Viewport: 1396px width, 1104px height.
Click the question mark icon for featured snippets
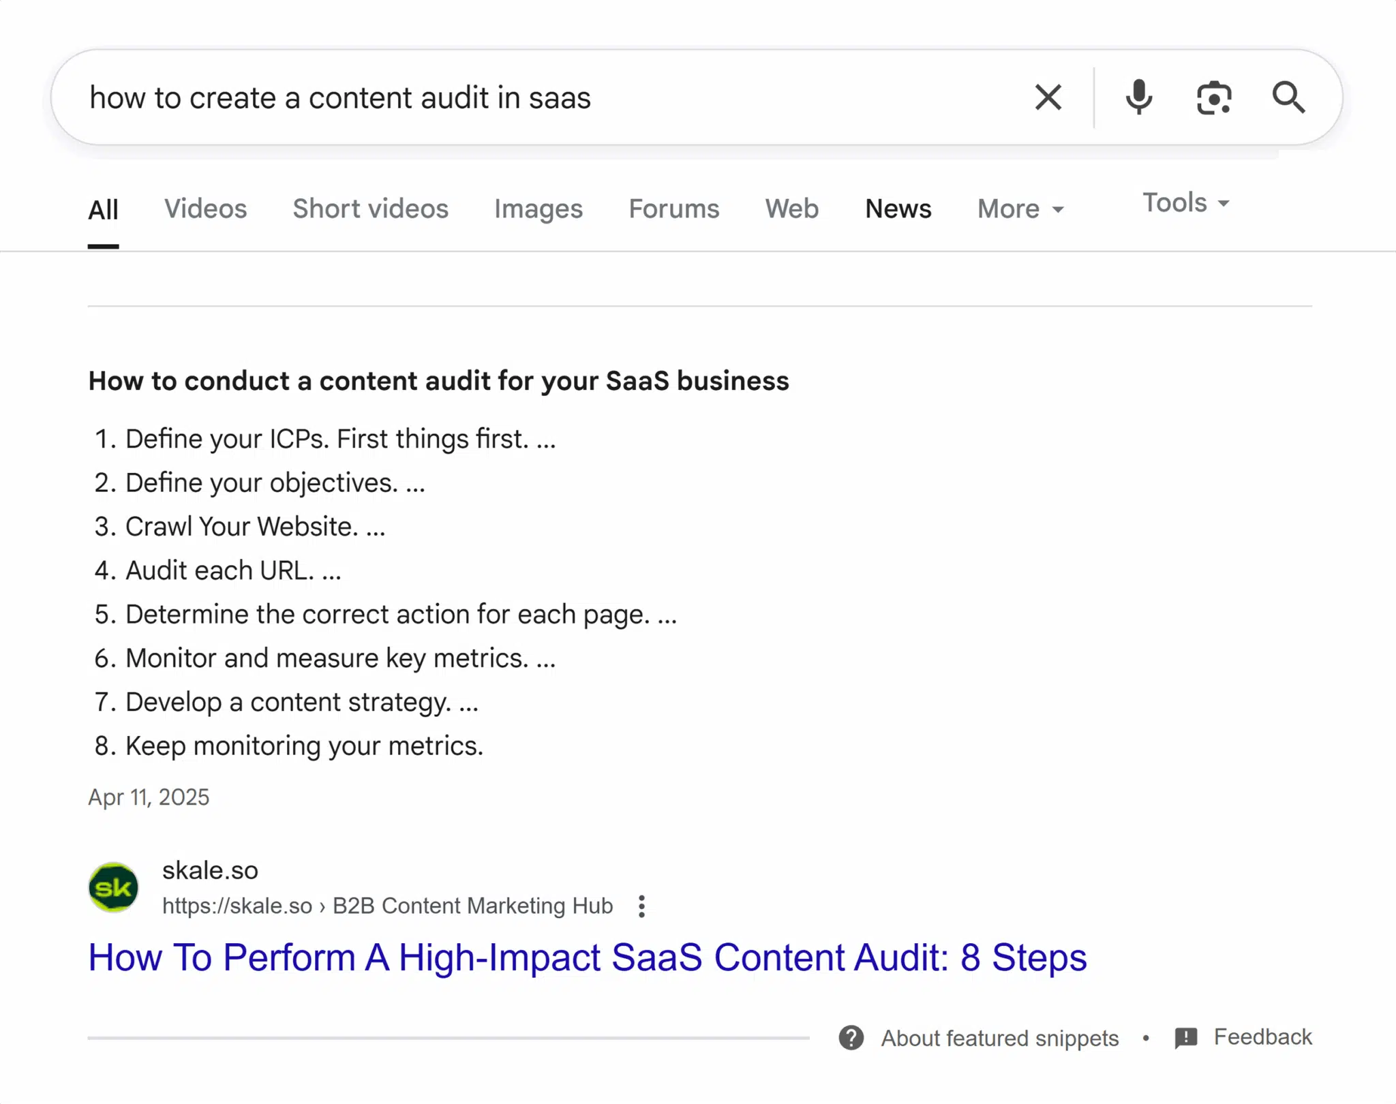click(x=851, y=1038)
